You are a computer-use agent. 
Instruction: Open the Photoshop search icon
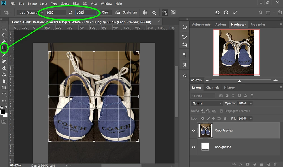coord(260,12)
